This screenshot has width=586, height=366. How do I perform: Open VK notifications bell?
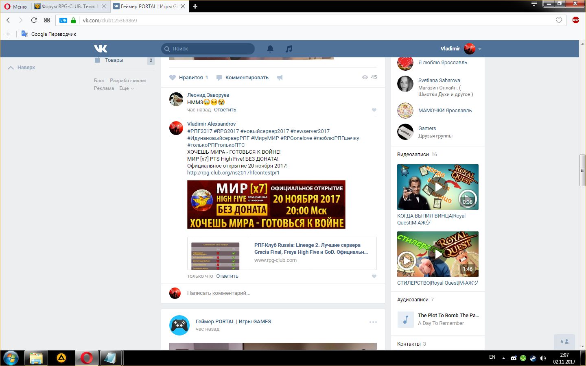(x=270, y=49)
